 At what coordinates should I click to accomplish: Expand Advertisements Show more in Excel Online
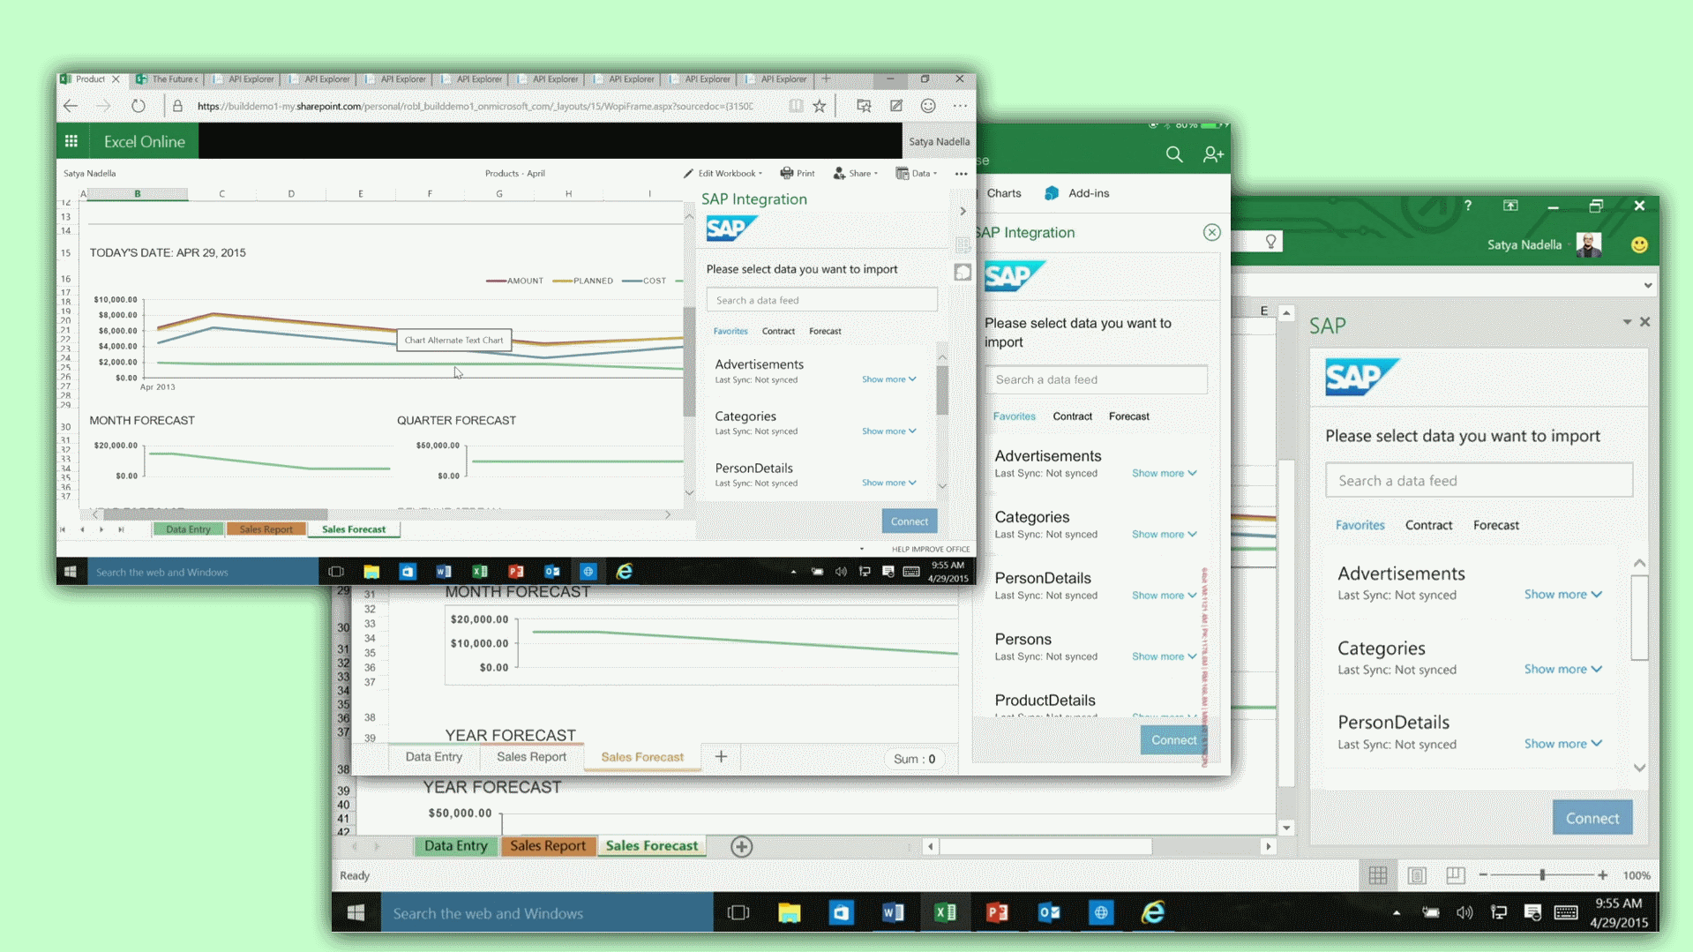[x=889, y=379]
